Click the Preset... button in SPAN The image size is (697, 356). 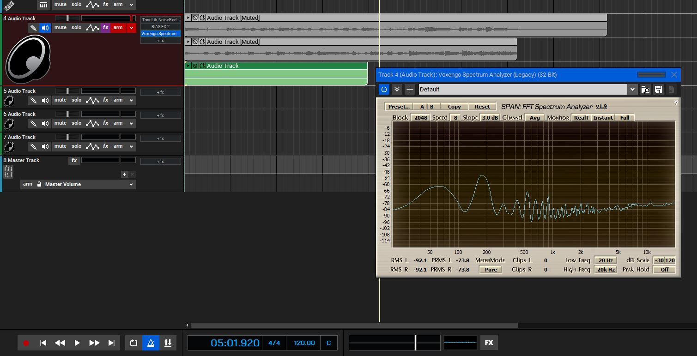coord(399,107)
